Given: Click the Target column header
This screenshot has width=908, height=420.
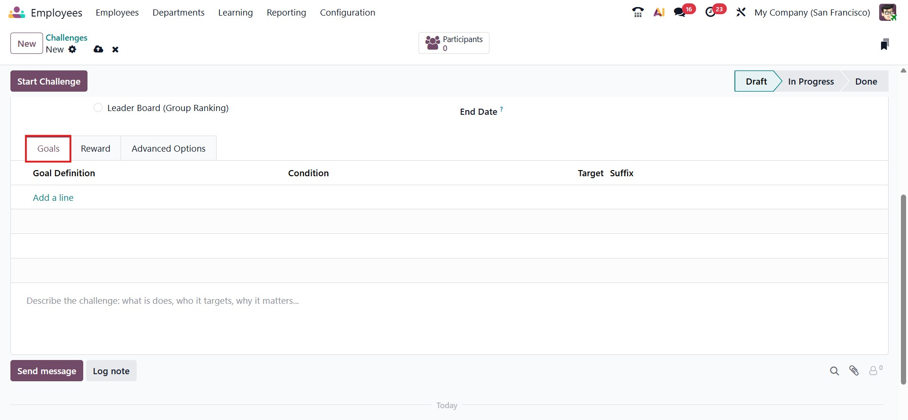Looking at the screenshot, I should pyautogui.click(x=590, y=173).
